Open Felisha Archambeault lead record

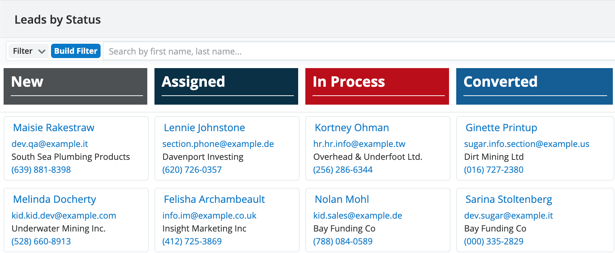click(214, 199)
